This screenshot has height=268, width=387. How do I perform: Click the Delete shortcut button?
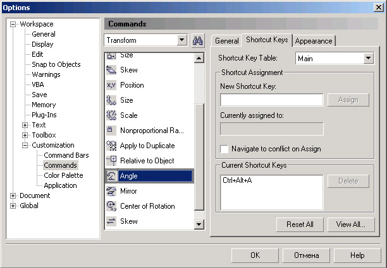[x=348, y=181]
